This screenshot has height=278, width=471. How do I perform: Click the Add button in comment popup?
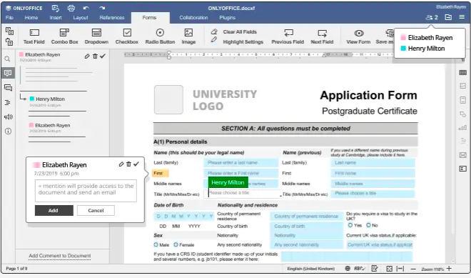[54, 210]
